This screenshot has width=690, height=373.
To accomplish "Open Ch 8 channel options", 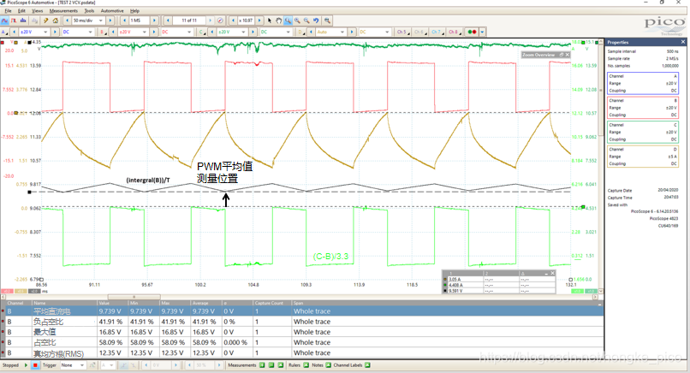I will point(454,33).
